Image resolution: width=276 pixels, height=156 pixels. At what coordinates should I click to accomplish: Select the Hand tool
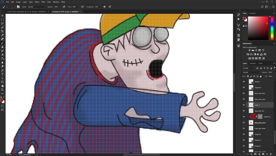click(2, 86)
